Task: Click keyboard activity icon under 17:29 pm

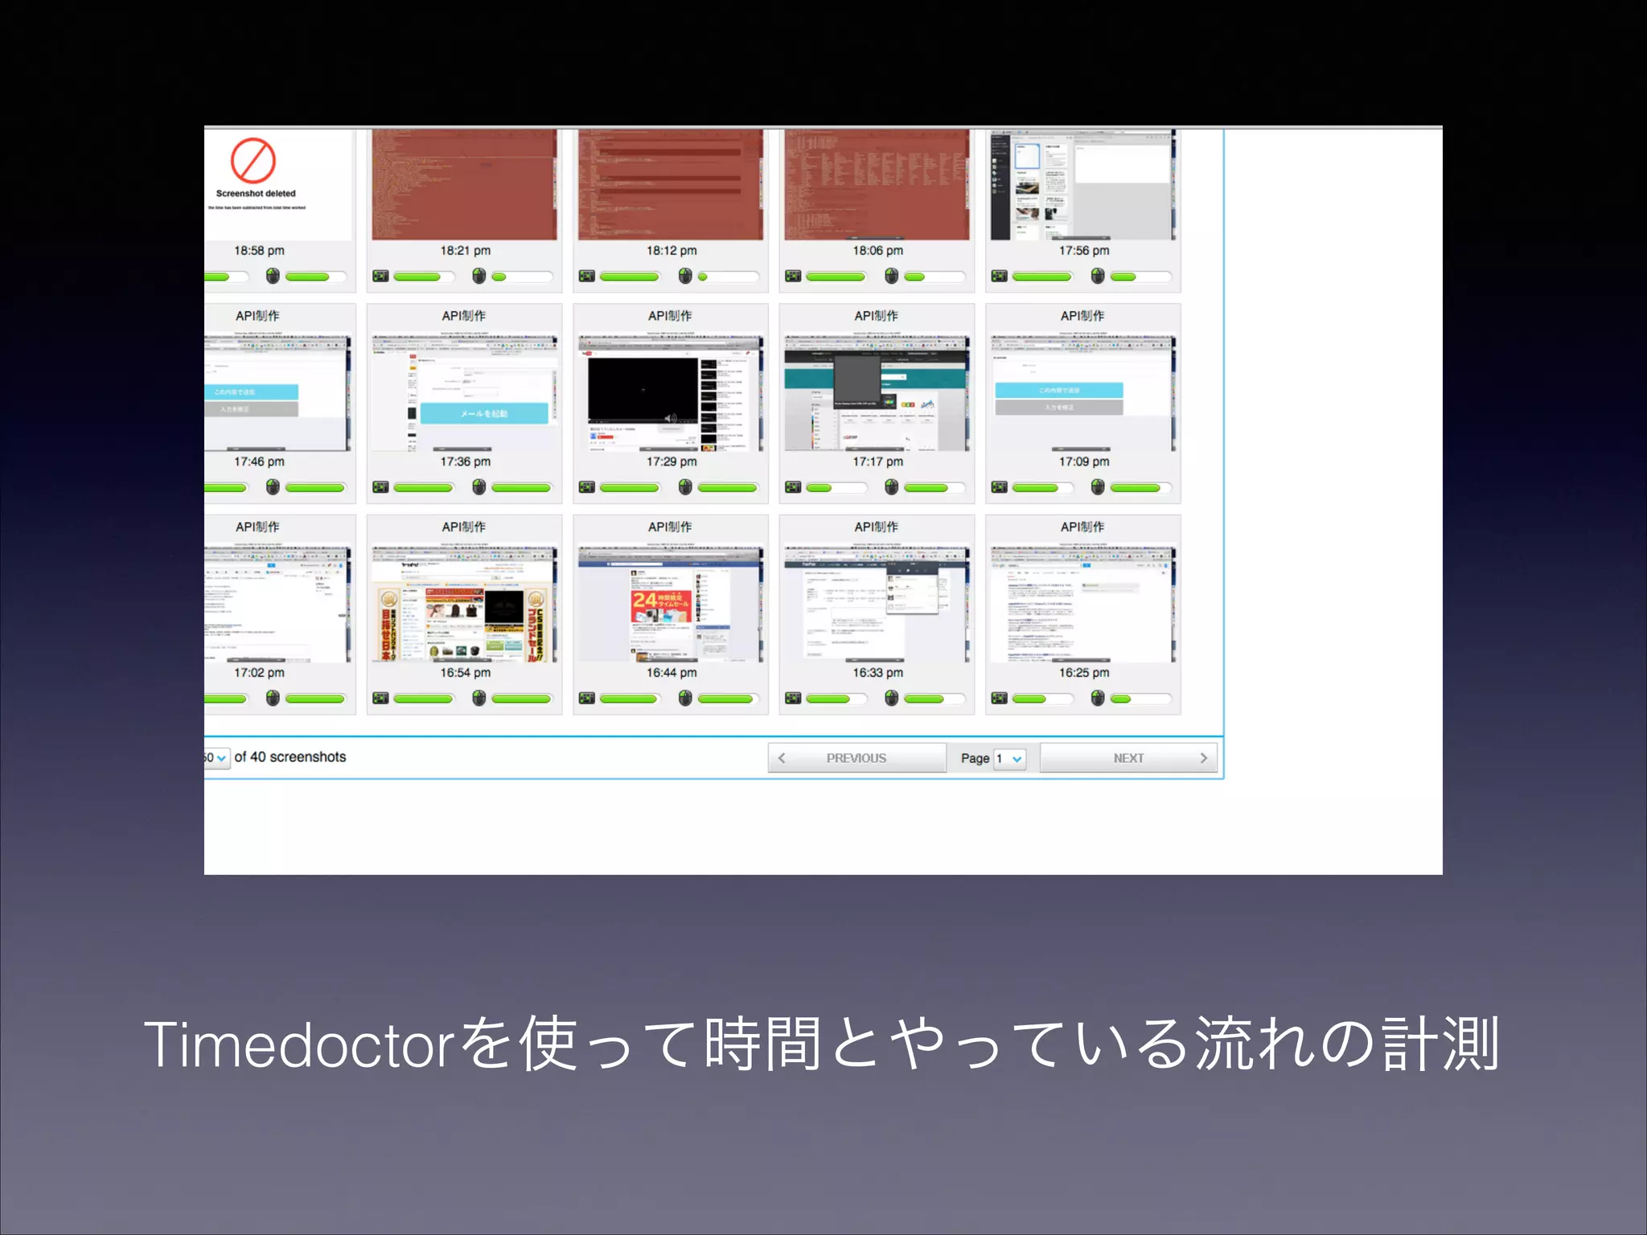Action: tap(587, 487)
